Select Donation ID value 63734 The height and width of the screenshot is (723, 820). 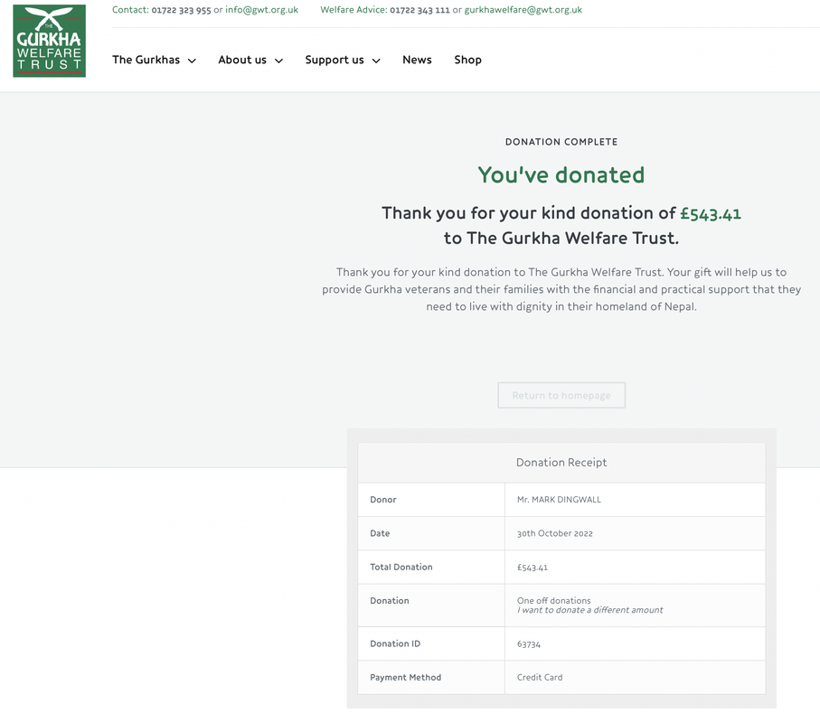point(529,644)
